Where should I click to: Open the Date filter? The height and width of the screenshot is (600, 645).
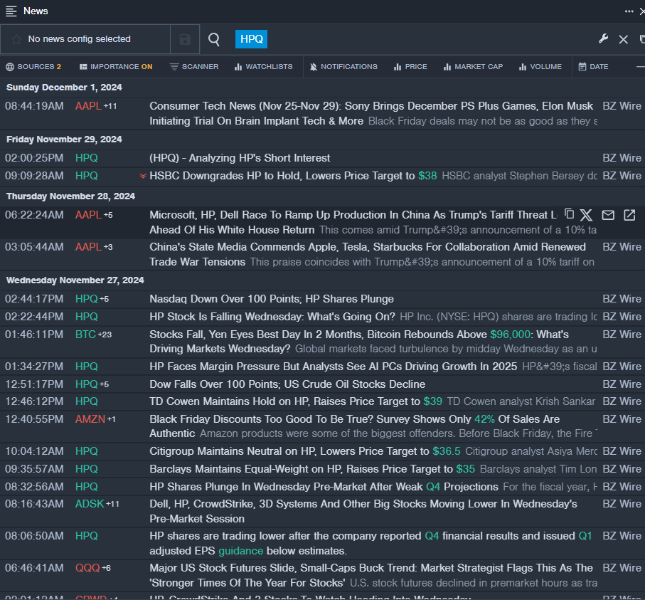[593, 67]
